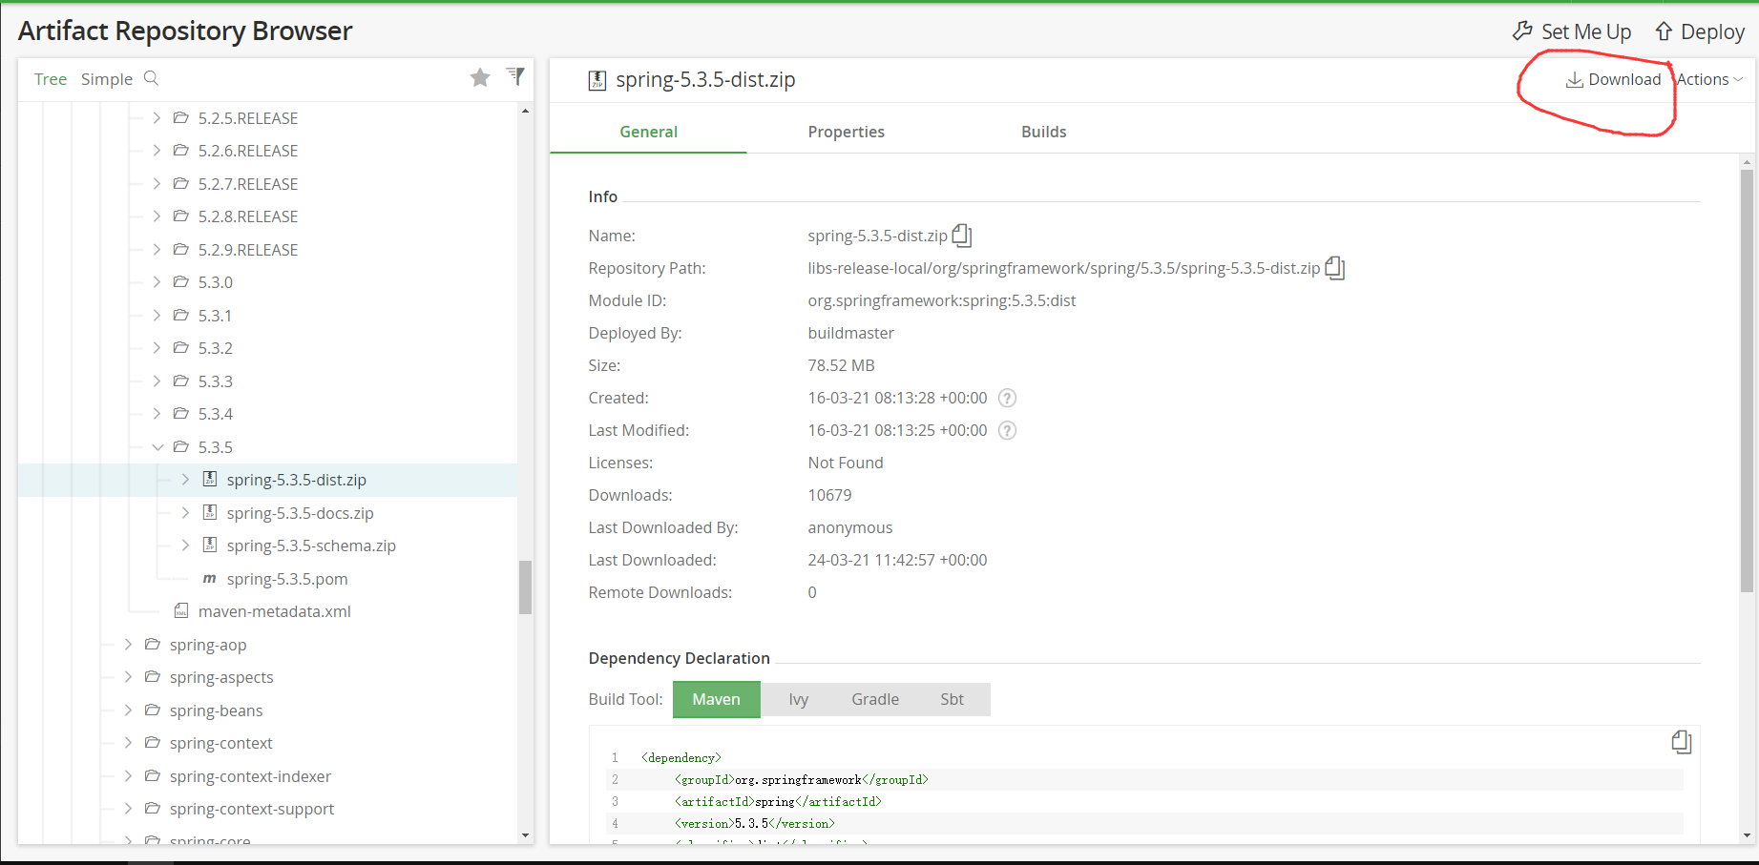Viewport: 1759px width, 865px height.
Task: Click the pom 'm' icon of spring-5.3.5.pom
Action: click(x=209, y=578)
